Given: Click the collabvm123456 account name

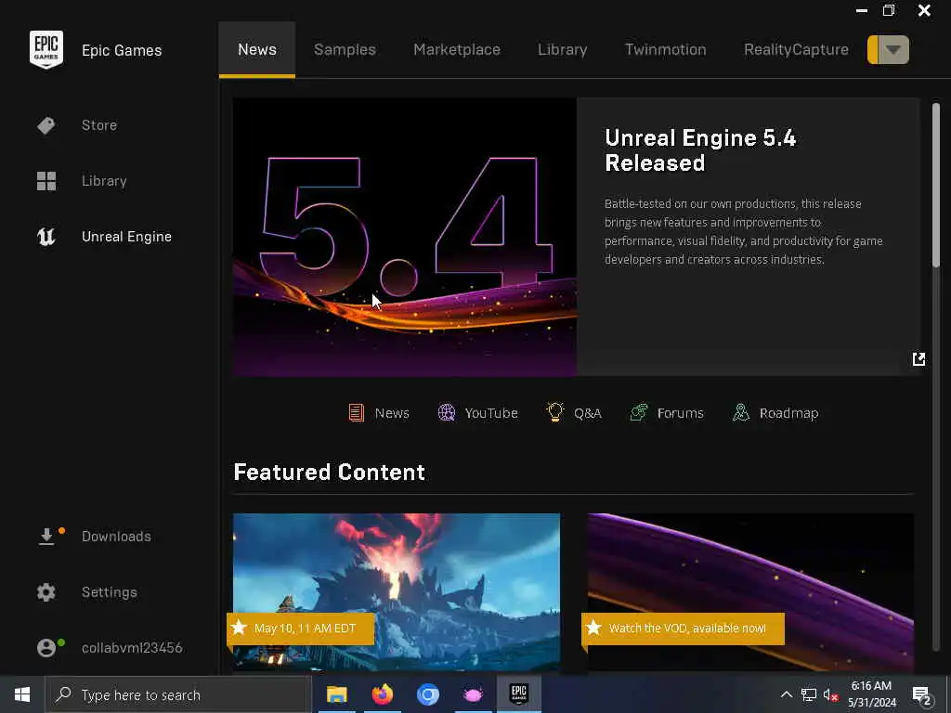Looking at the screenshot, I should (132, 648).
